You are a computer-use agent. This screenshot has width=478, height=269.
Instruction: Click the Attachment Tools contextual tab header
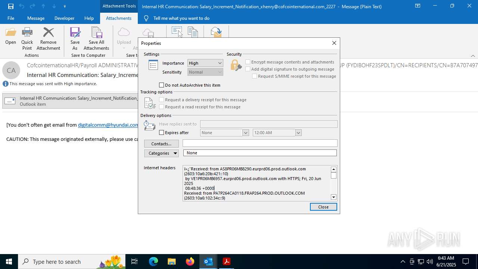119,6
